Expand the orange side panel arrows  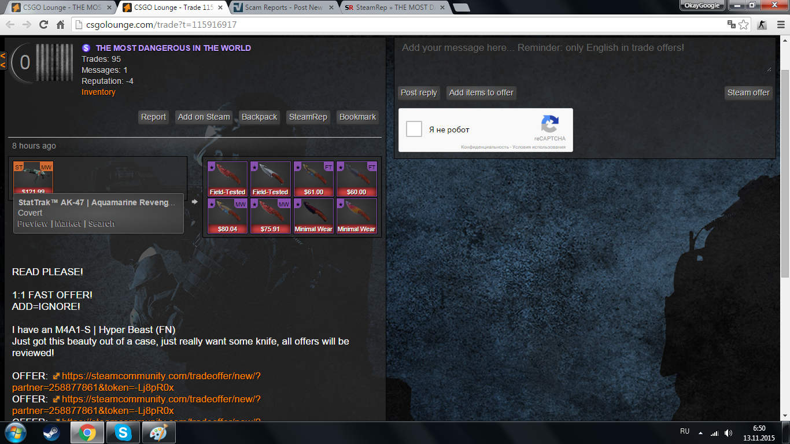(3, 60)
